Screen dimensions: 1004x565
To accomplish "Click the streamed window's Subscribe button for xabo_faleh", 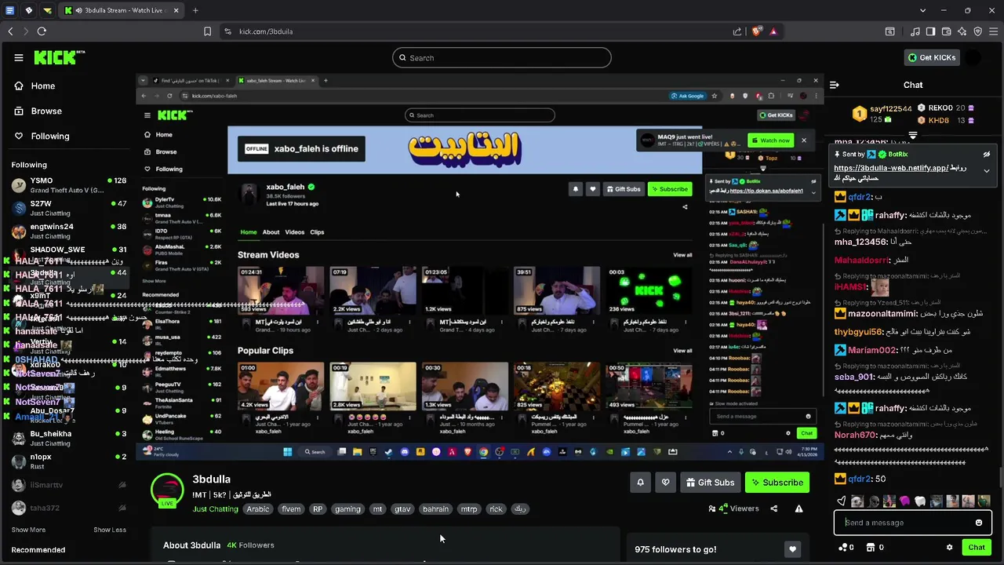I will click(x=670, y=189).
